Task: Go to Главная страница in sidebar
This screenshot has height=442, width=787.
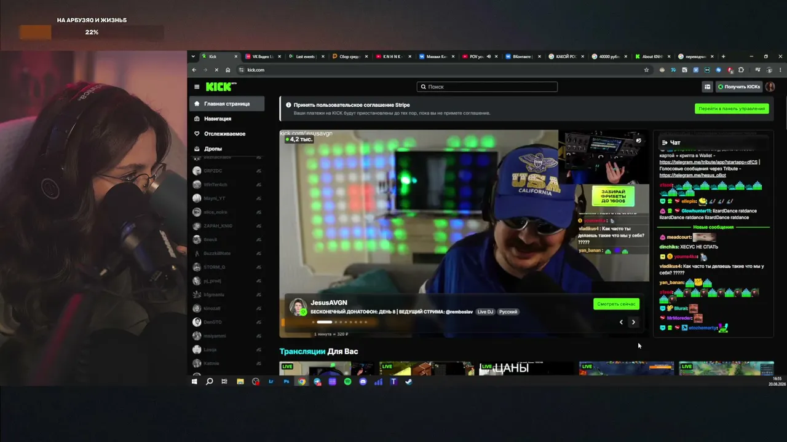Action: (x=227, y=104)
